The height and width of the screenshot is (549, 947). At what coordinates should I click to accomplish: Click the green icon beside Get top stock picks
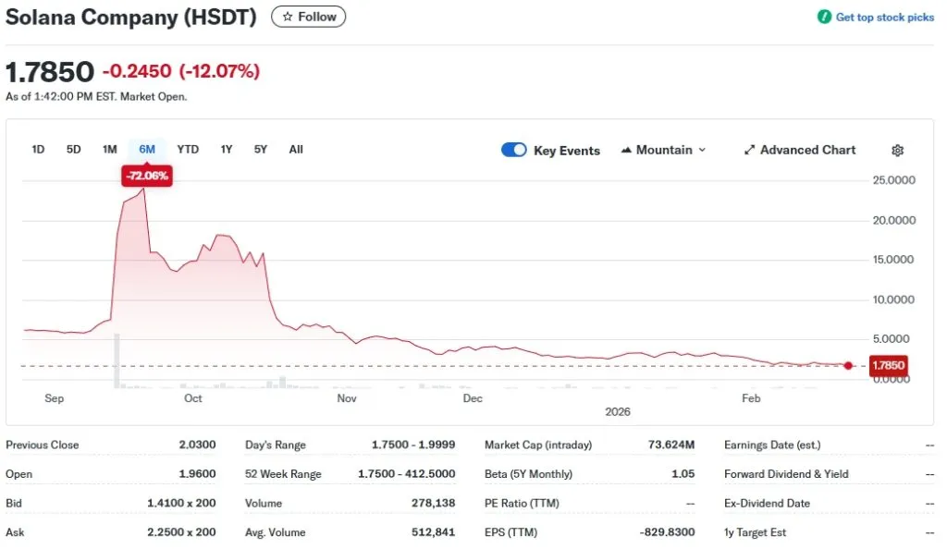click(826, 17)
